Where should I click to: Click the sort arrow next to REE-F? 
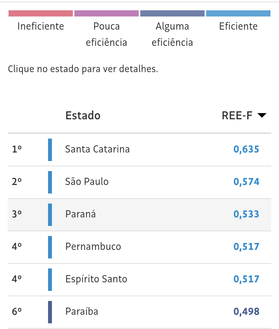tap(262, 115)
